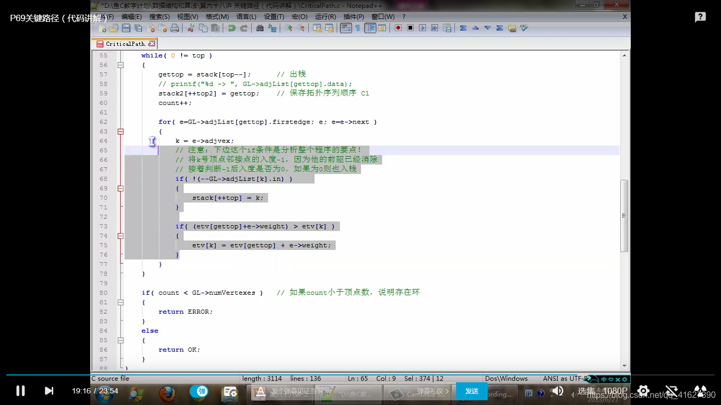The image size is (721, 405).
Task: Open the 1080P quality selector
Action: click(615, 391)
